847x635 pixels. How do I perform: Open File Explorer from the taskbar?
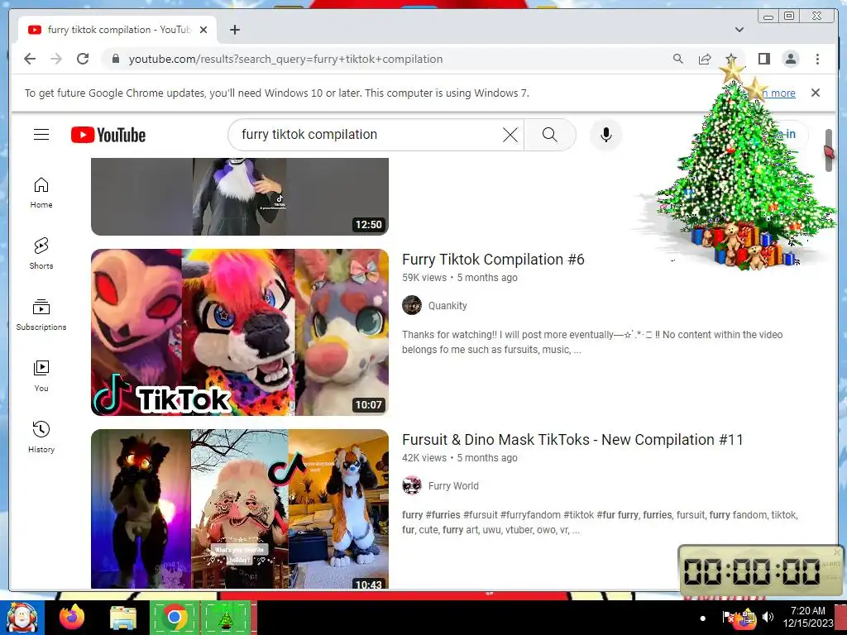[x=123, y=618]
